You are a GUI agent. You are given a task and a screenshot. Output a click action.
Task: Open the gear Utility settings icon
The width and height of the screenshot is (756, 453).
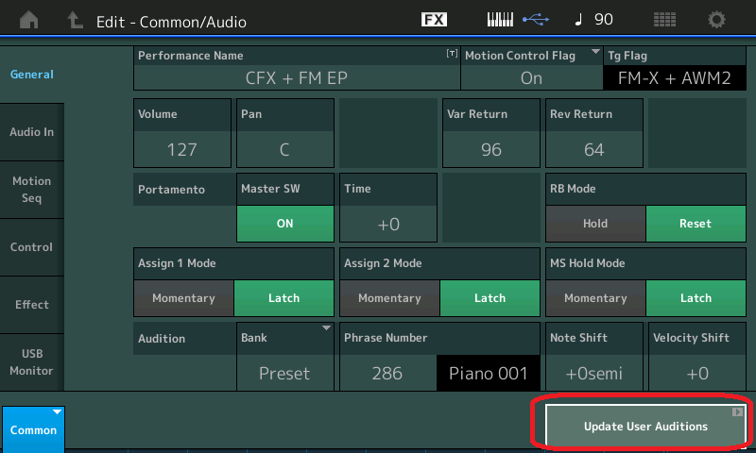coord(717,20)
